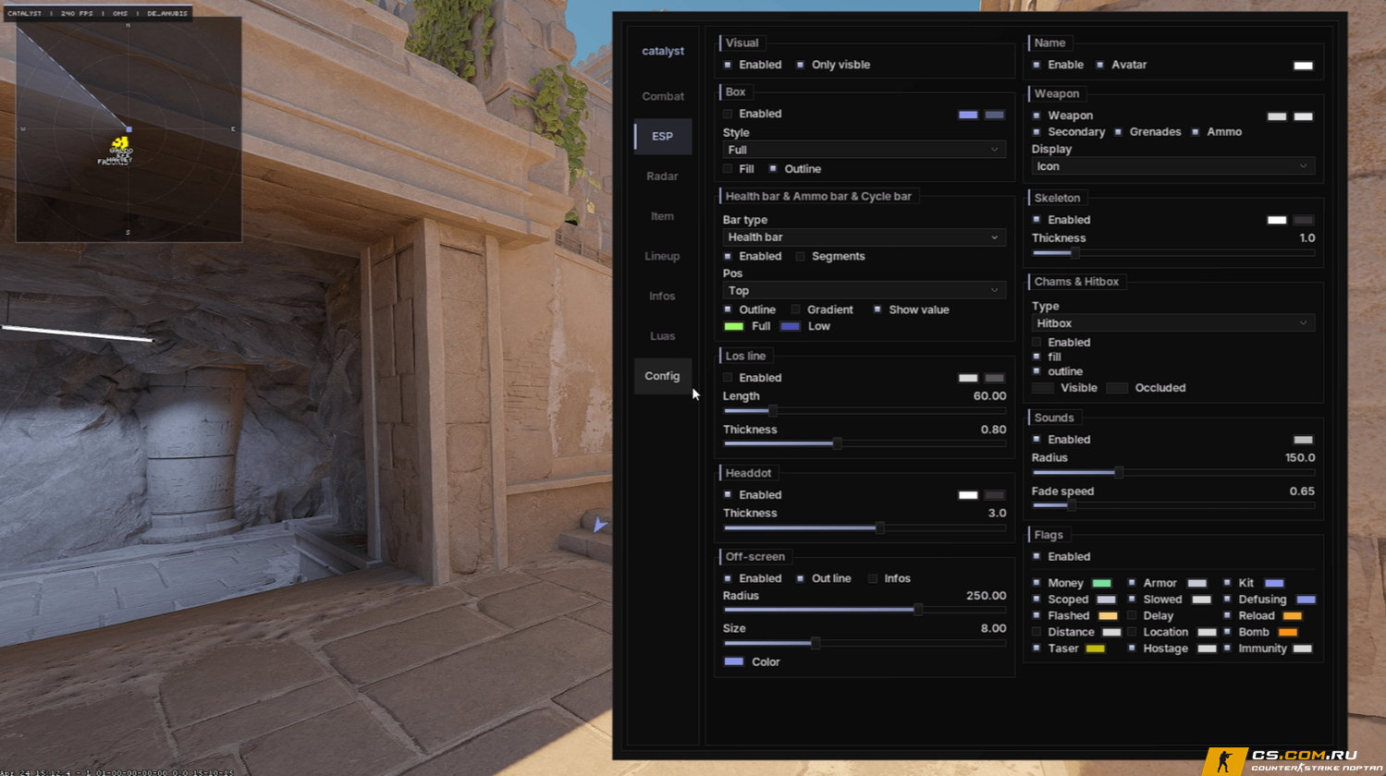The width and height of the screenshot is (1386, 776).
Task: Toggle the Name Enable checkbox
Action: [1036, 65]
